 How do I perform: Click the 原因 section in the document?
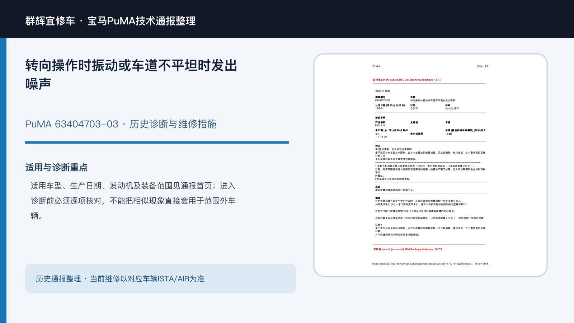pos(395,188)
